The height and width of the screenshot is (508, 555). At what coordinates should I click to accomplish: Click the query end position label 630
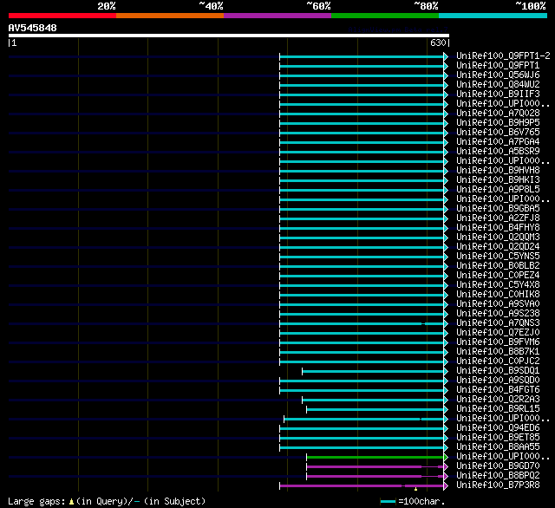(438, 42)
